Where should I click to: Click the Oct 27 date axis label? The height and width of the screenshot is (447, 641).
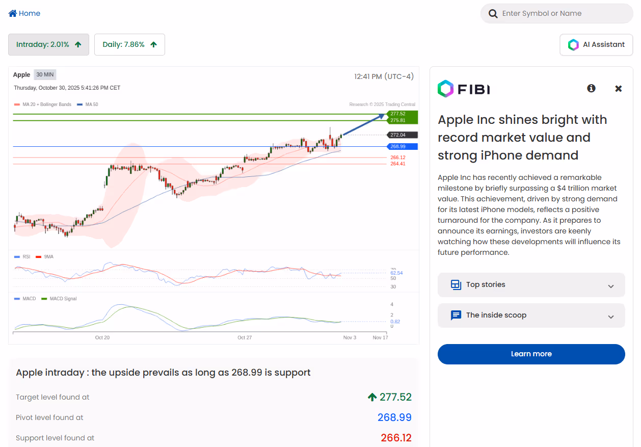point(245,337)
